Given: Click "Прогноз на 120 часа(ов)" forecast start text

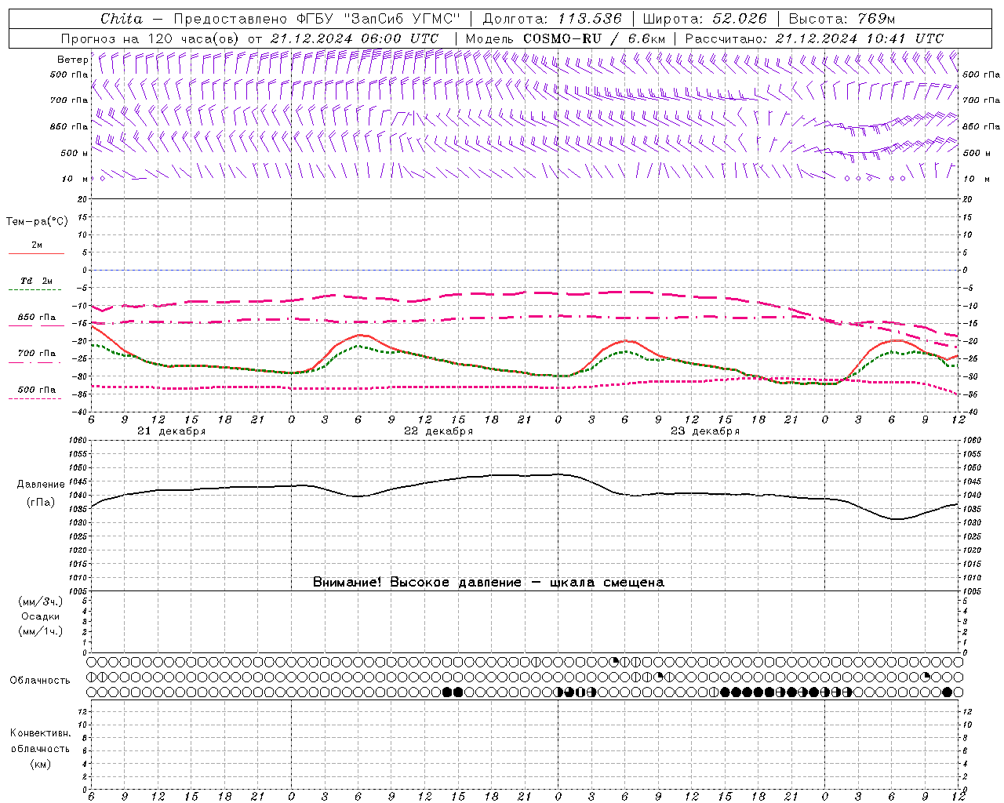Looking at the screenshot, I should 151,38.
